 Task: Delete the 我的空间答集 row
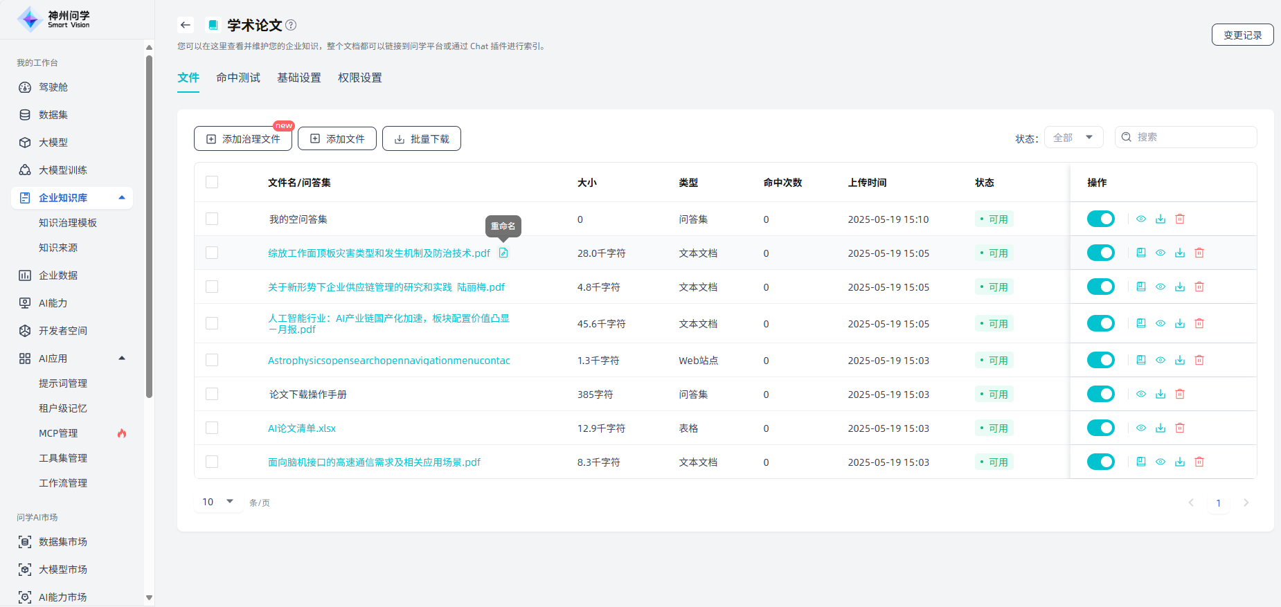pyautogui.click(x=1180, y=219)
